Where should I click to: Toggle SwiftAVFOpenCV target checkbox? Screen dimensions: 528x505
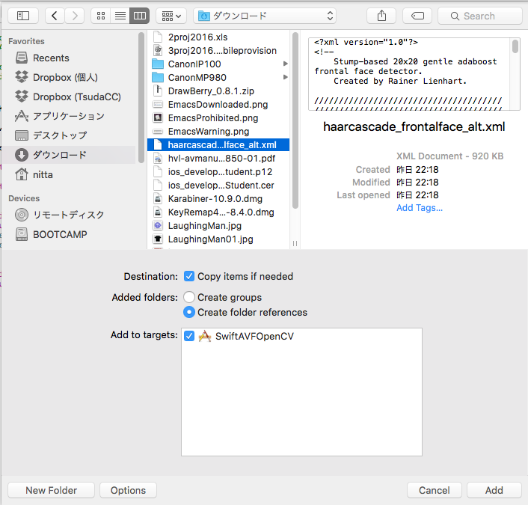[189, 336]
